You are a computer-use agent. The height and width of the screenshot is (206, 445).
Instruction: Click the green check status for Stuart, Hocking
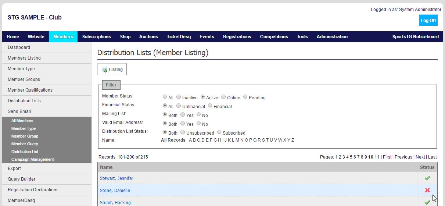(427, 202)
